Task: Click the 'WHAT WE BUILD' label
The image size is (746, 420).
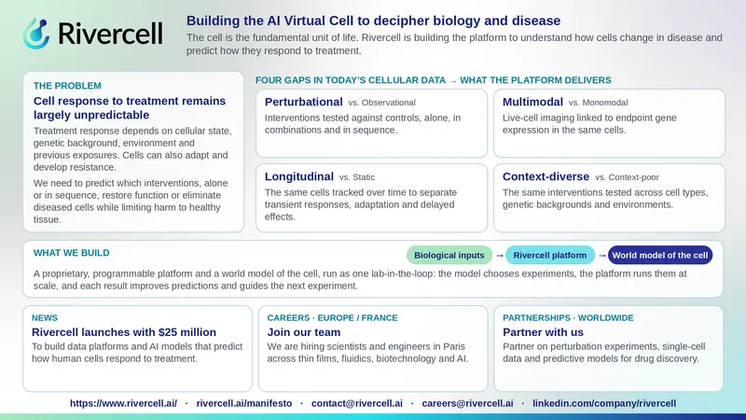Action: tap(72, 253)
